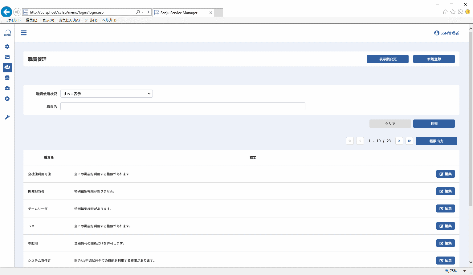Click the 職責名 text field
This screenshot has height=275, width=473.
[x=183, y=106]
